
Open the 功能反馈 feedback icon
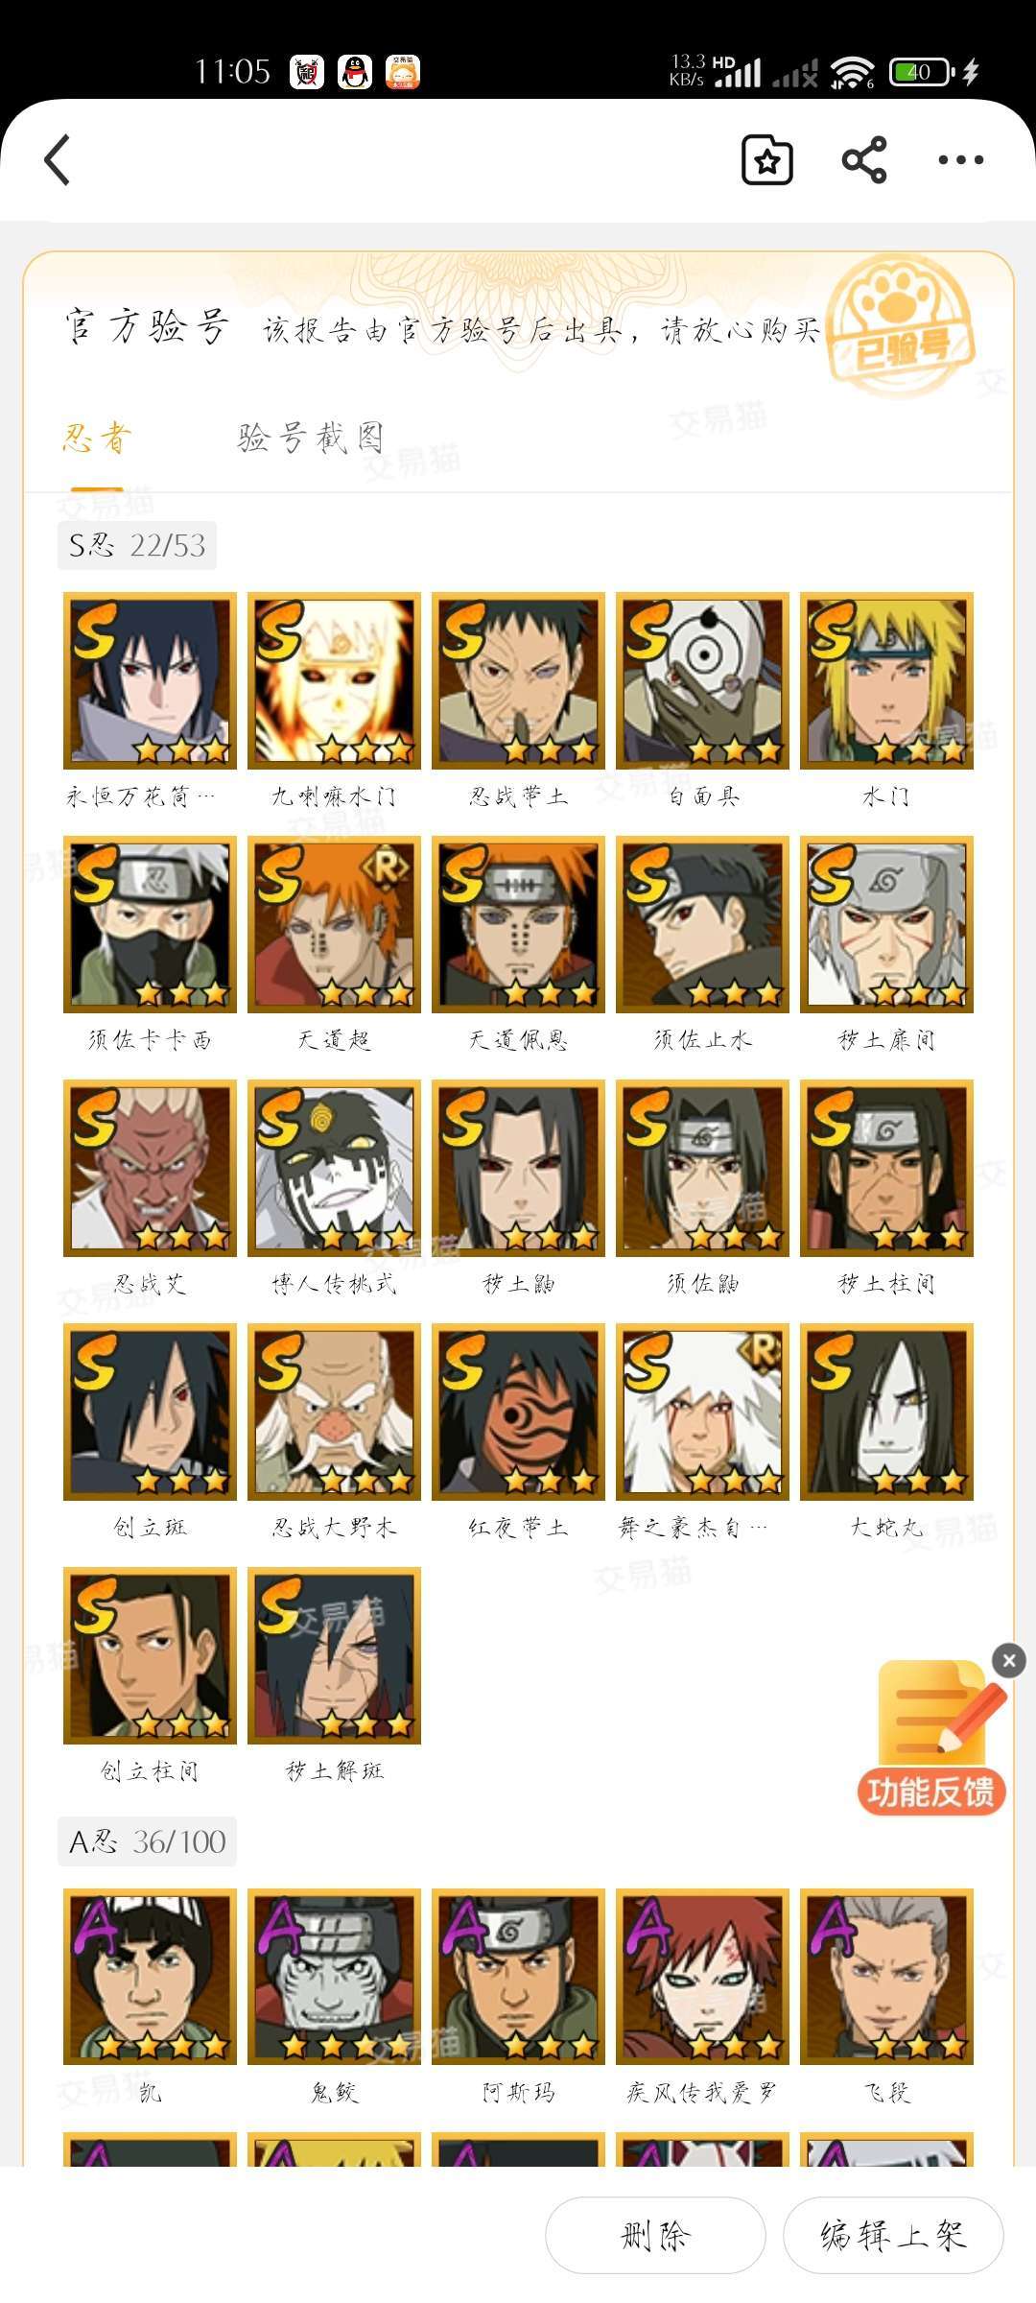(x=931, y=1739)
